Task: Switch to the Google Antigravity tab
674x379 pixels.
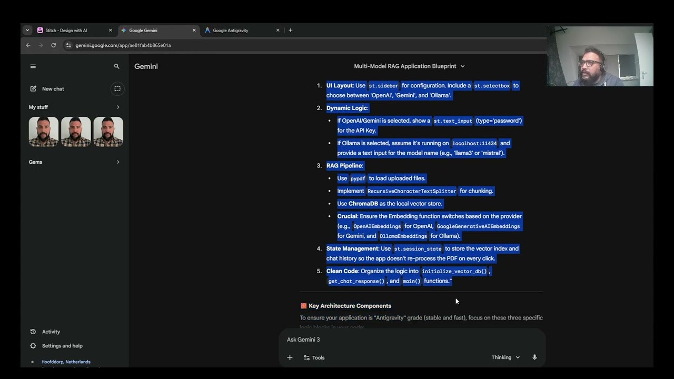Action: click(243, 31)
